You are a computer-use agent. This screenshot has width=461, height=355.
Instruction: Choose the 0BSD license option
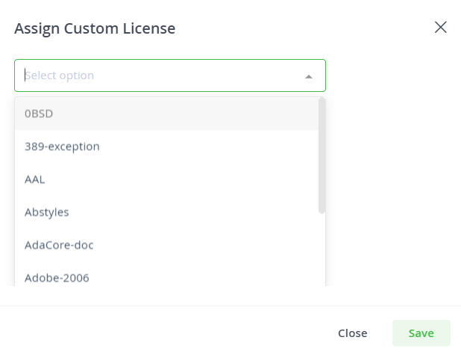(166, 114)
